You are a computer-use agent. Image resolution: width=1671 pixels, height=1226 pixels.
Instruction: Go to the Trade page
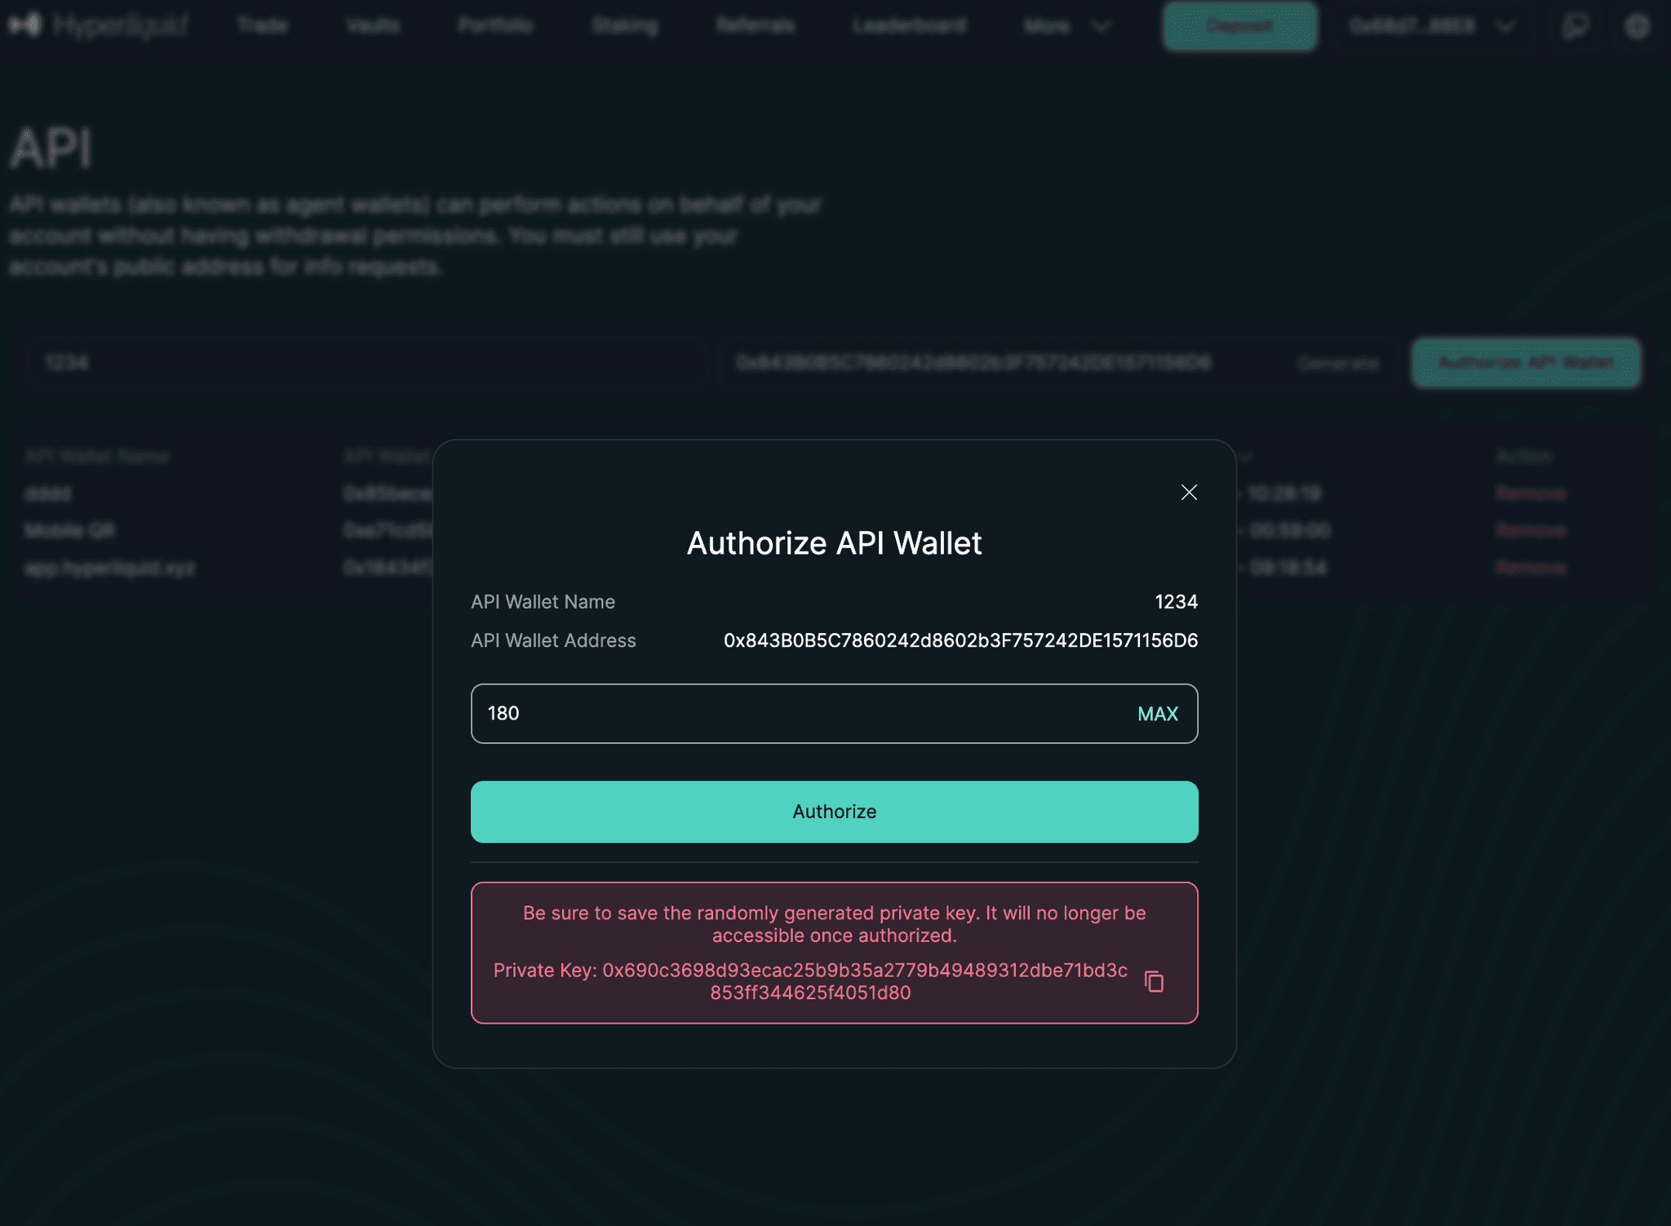[x=262, y=26]
